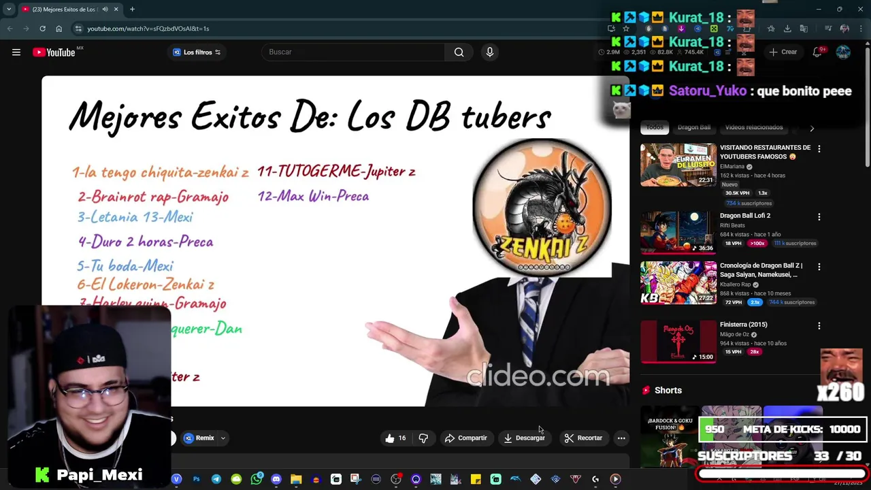871x490 pixels.
Task: View site information icon in address bar
Action: (78, 29)
